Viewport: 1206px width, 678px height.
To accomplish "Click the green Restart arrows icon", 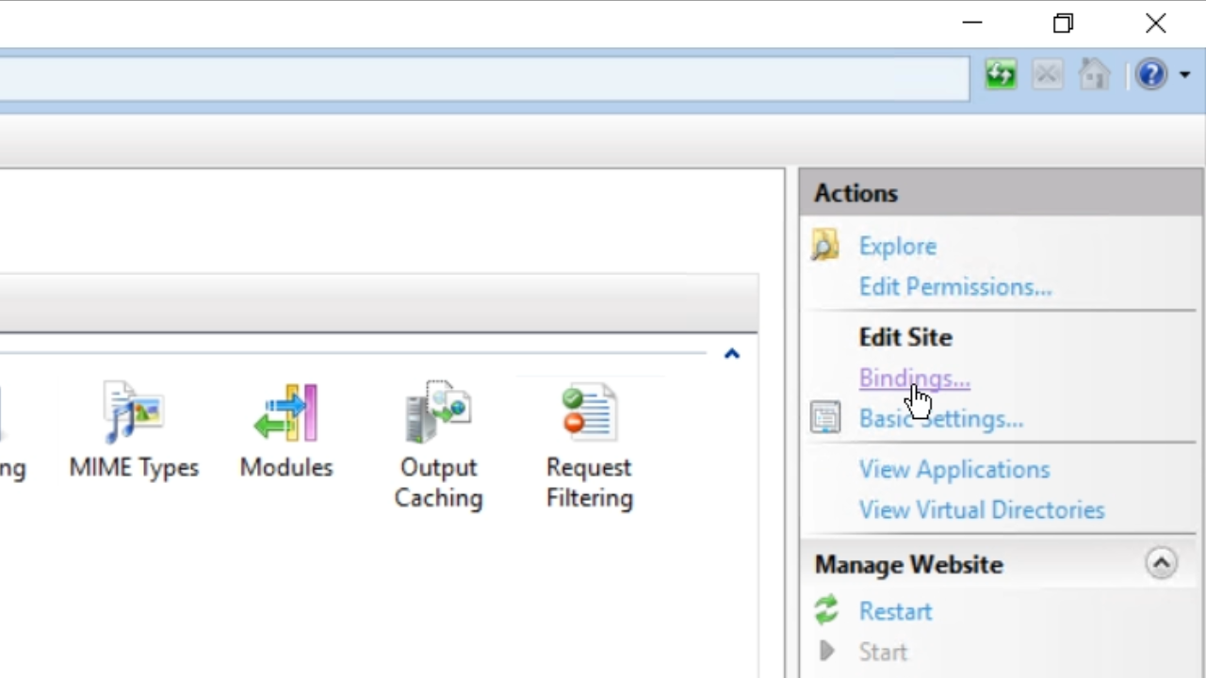I will 826,611.
